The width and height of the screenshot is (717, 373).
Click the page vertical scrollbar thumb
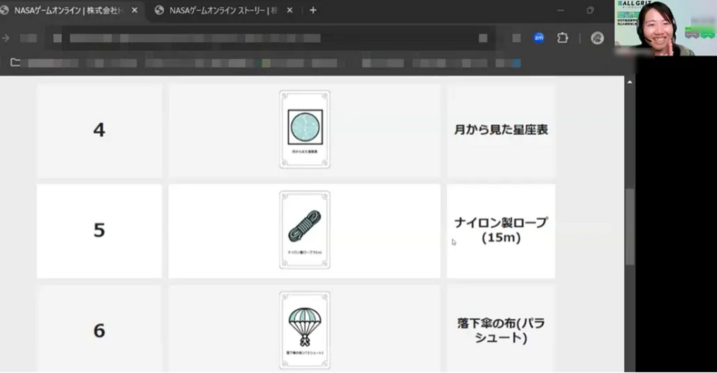pyautogui.click(x=630, y=227)
